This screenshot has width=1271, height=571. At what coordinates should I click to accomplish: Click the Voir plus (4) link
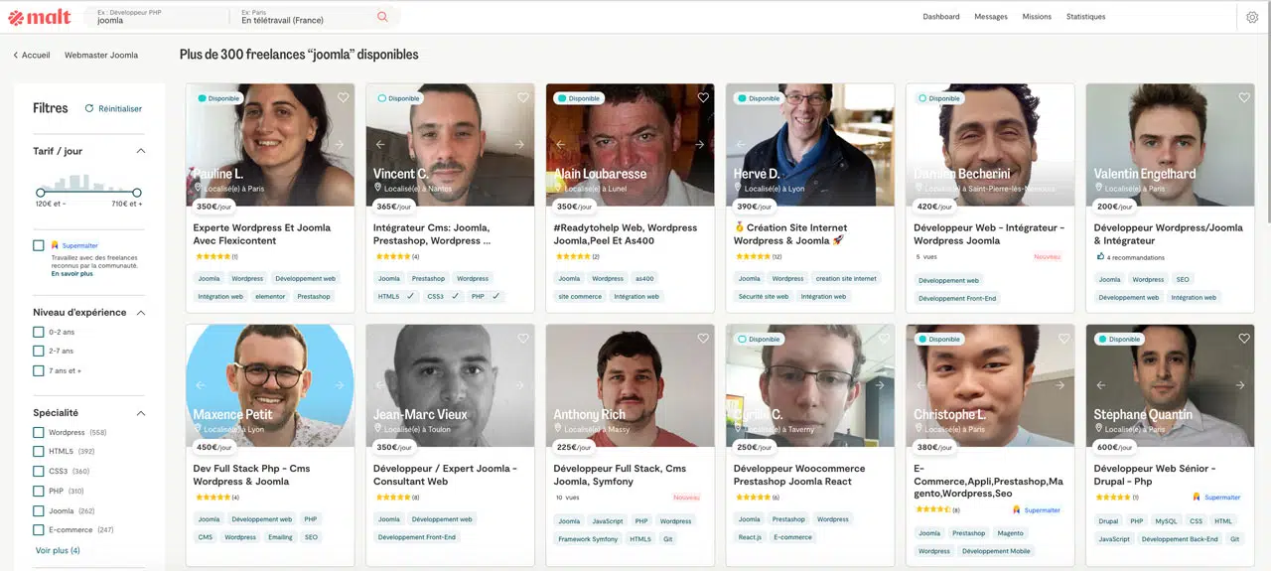(58, 550)
